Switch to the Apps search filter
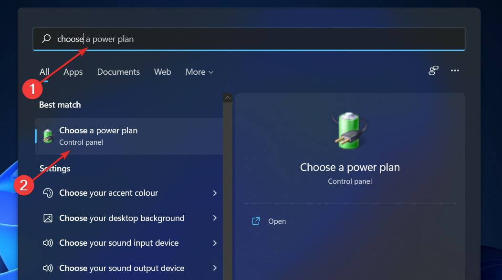This screenshot has height=280, width=502. click(x=73, y=71)
